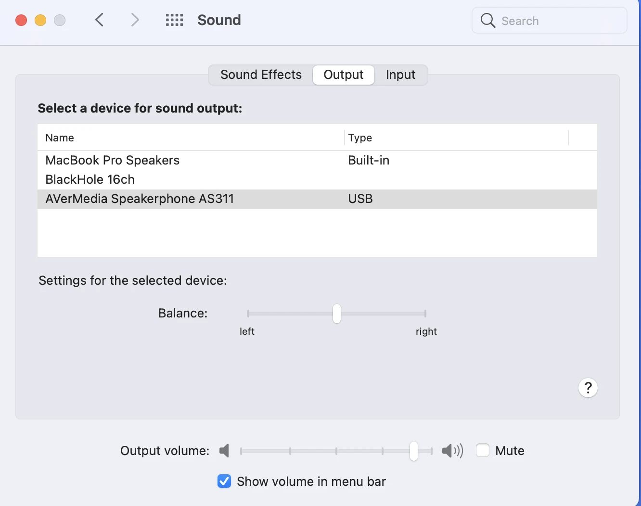Click the magnifying glass search icon
Image resolution: width=641 pixels, height=506 pixels.
point(487,20)
